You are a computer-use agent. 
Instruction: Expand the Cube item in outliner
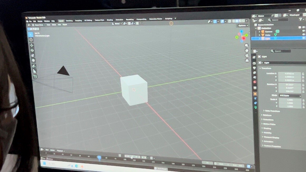pyautogui.click(x=260, y=35)
